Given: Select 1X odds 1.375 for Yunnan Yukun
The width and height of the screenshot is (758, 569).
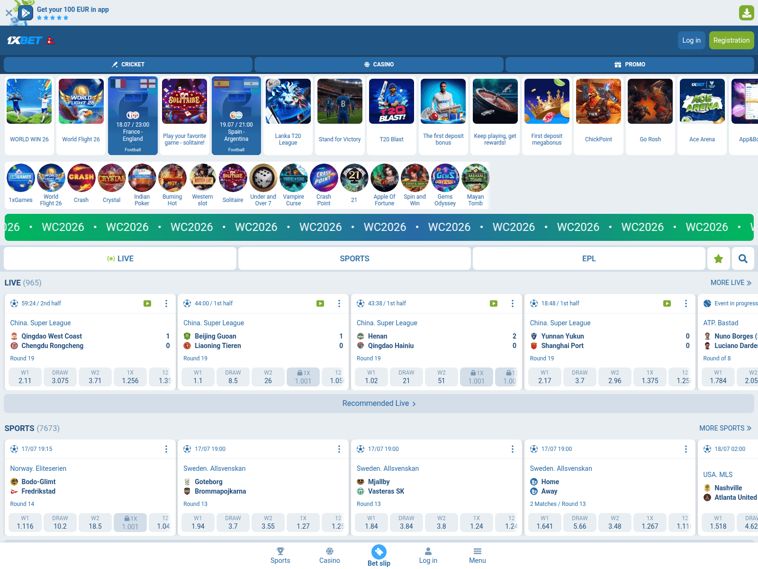Looking at the screenshot, I should pyautogui.click(x=650, y=377).
